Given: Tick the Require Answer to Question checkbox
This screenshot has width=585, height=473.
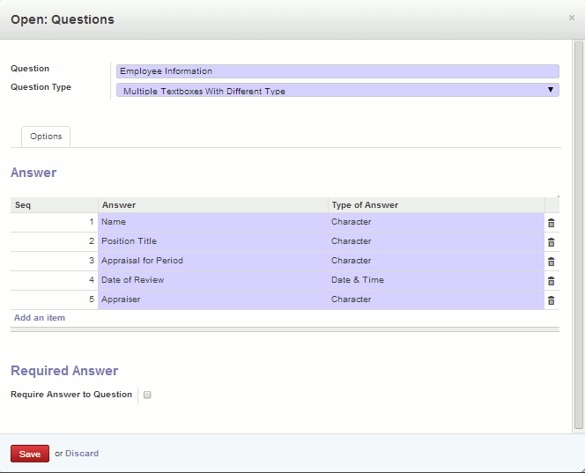Looking at the screenshot, I should click(148, 395).
